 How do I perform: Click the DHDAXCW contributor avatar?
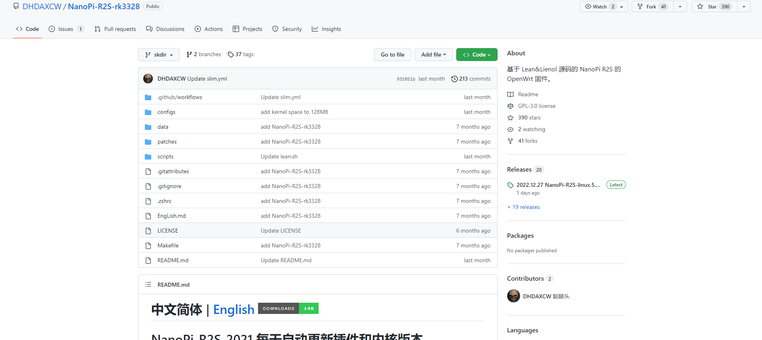514,296
